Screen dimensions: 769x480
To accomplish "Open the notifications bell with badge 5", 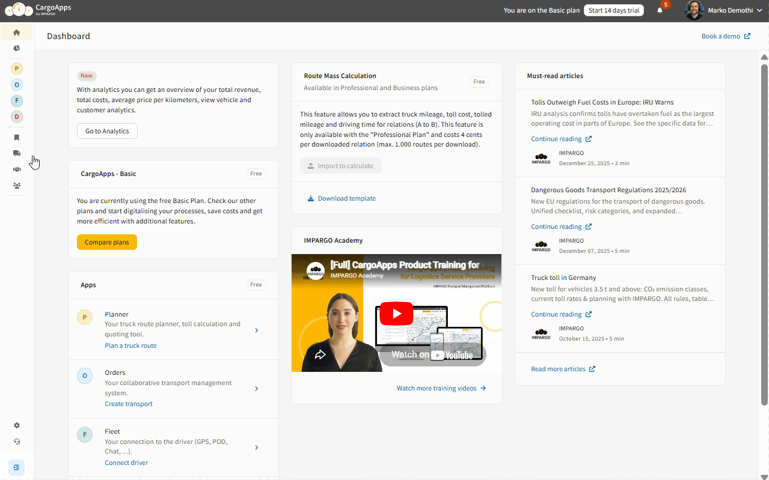I will pyautogui.click(x=660, y=10).
